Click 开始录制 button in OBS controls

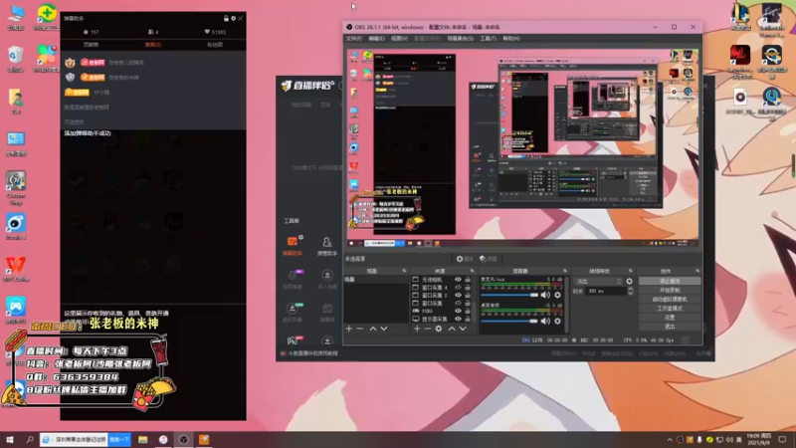pyautogui.click(x=670, y=290)
